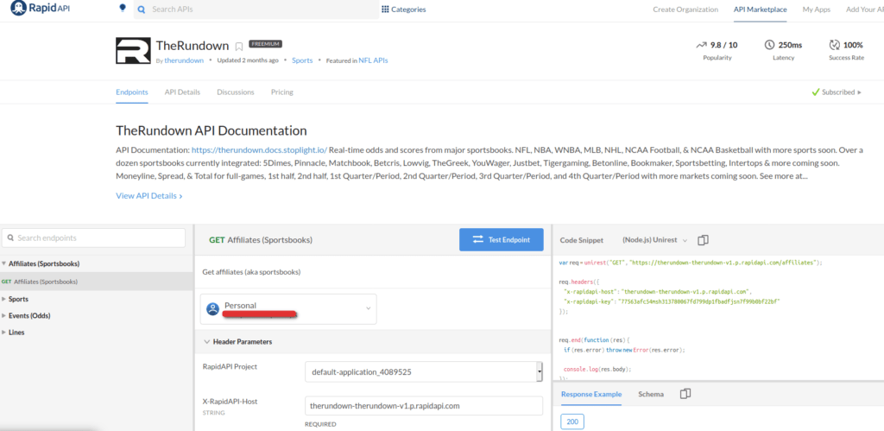Focus the Search endpoints field
This screenshot has width=884, height=431.
(93, 238)
